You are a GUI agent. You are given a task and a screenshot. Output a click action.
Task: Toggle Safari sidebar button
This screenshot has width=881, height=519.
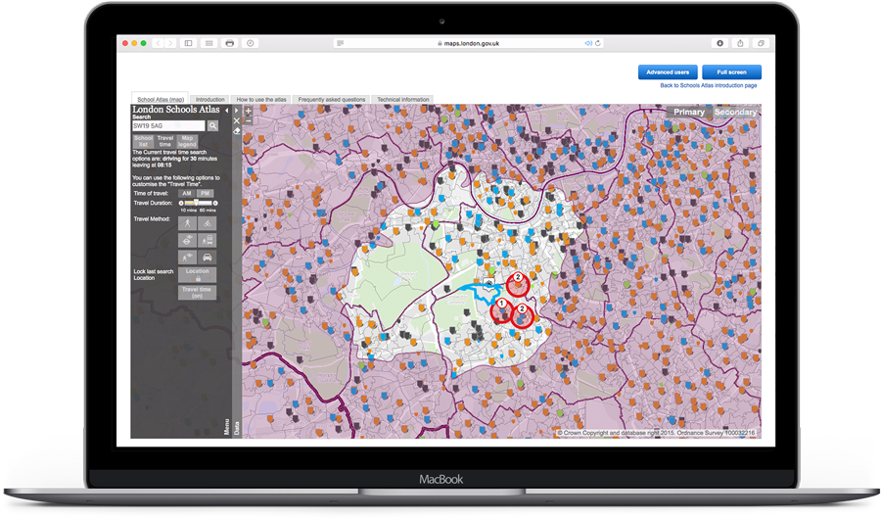click(x=189, y=43)
